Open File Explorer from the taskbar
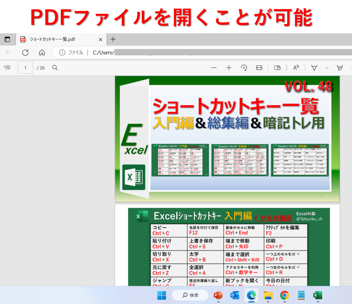352x304 pixels. coord(268,295)
